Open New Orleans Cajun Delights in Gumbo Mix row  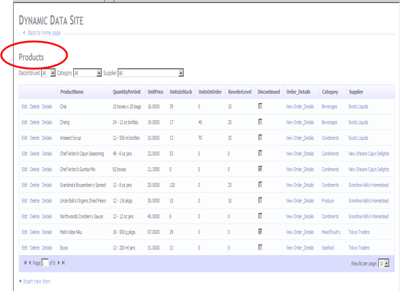coord(368,169)
